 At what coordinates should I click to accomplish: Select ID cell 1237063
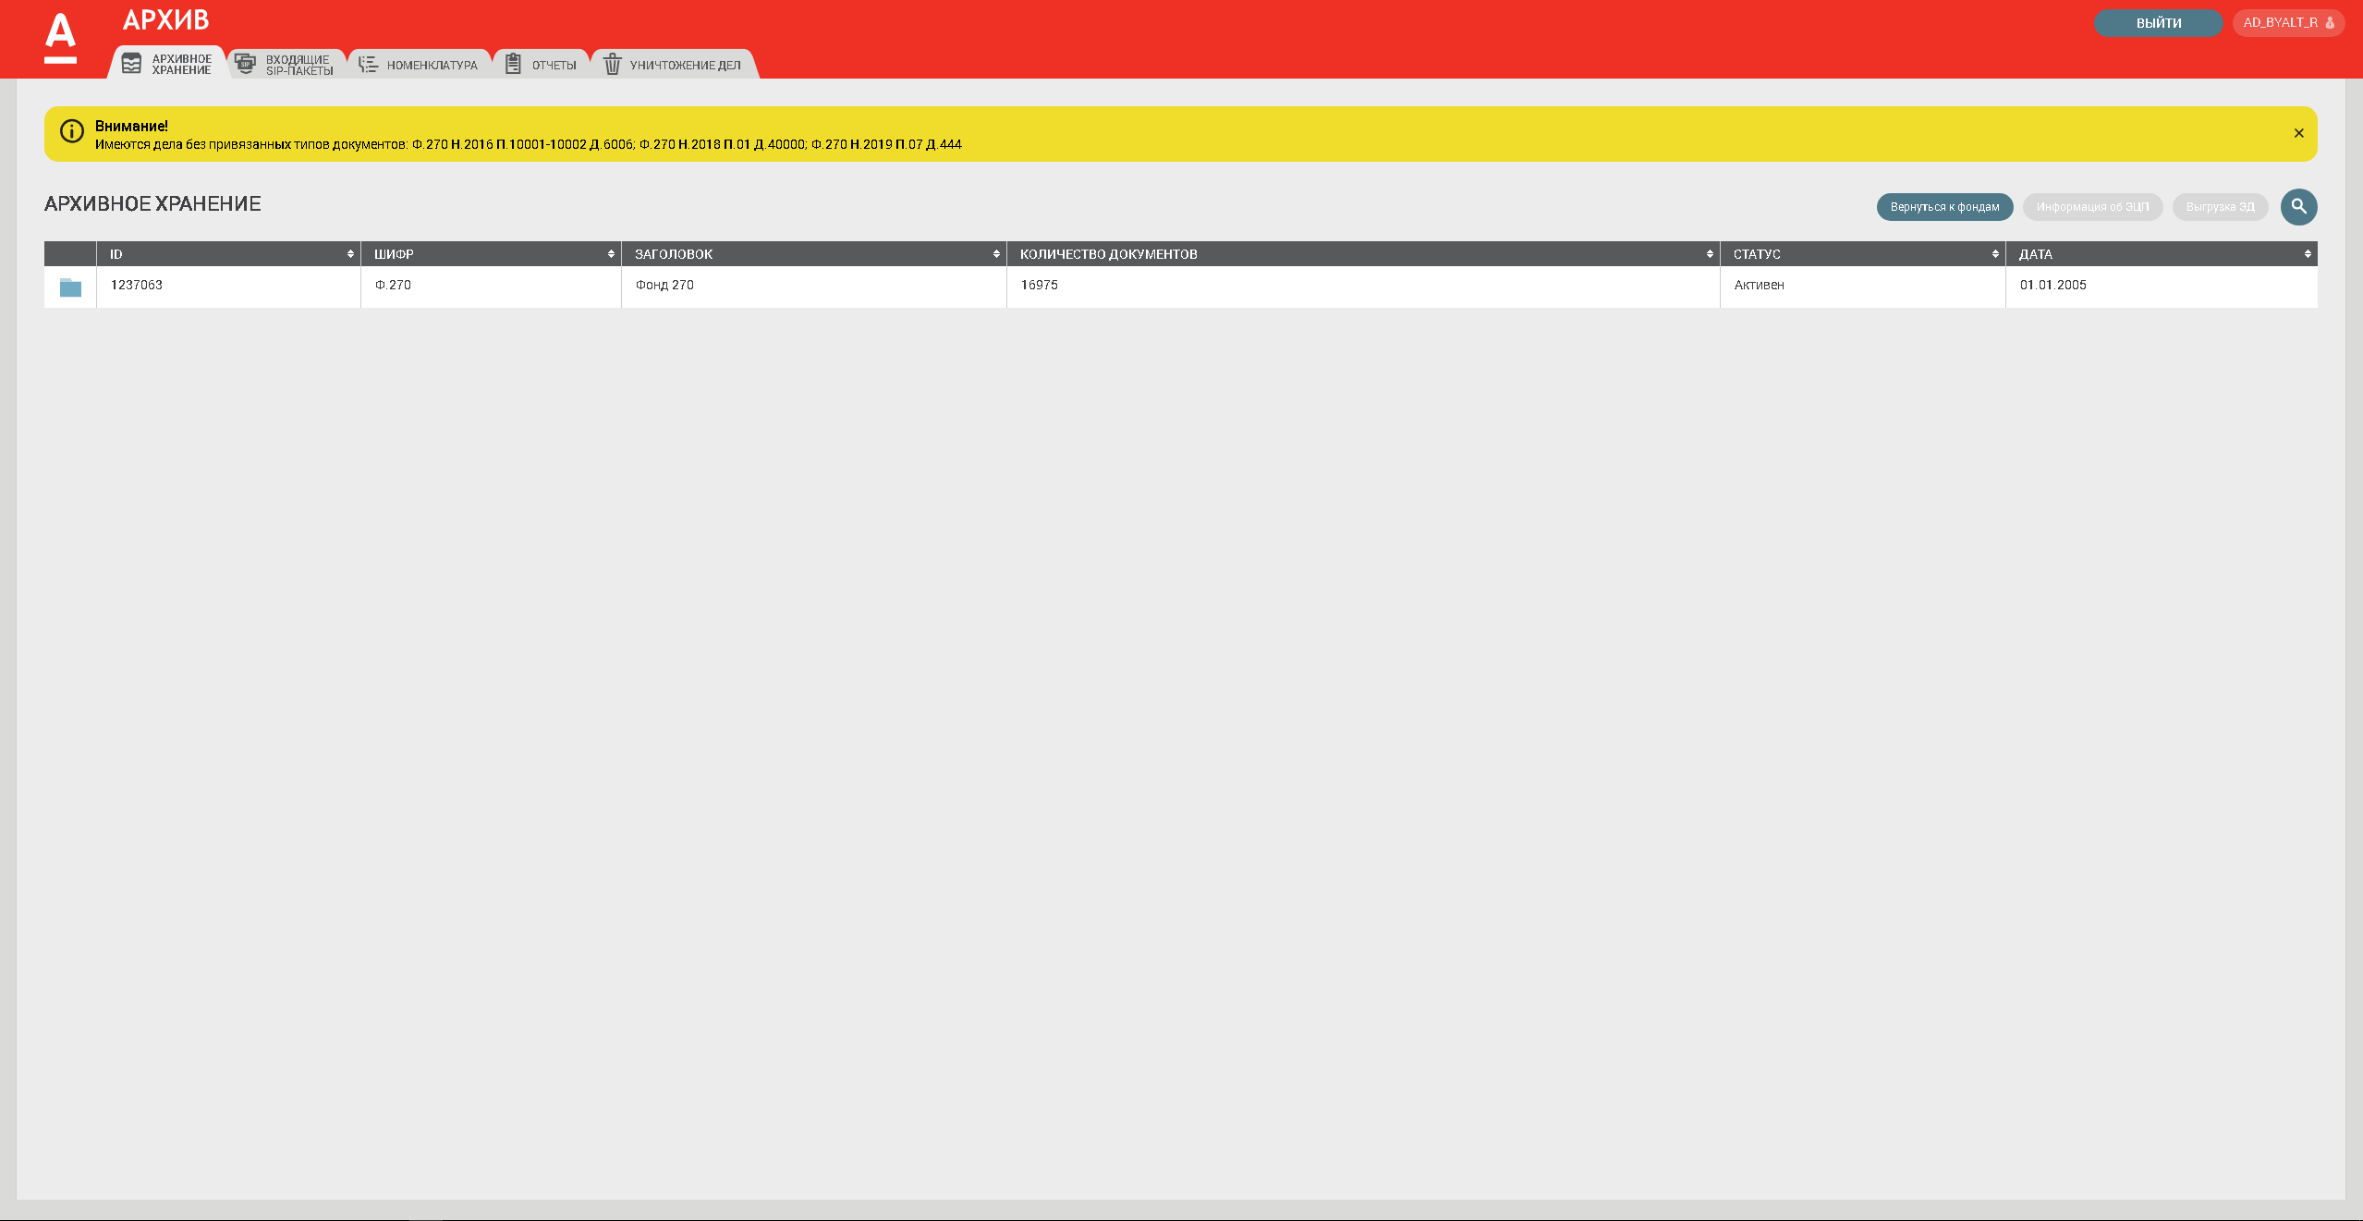click(228, 286)
